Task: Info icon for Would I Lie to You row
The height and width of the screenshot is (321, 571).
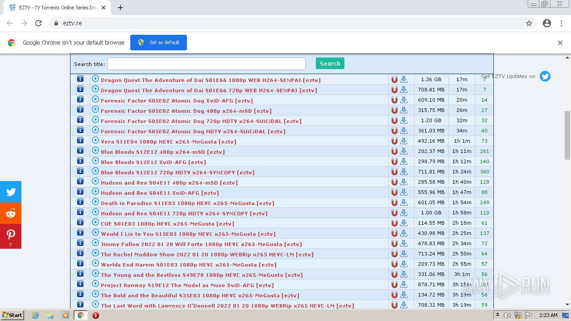Action: [80, 233]
